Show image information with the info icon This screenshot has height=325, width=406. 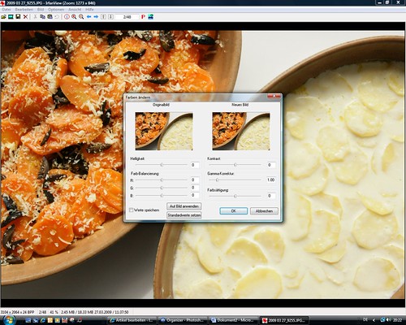click(x=67, y=17)
